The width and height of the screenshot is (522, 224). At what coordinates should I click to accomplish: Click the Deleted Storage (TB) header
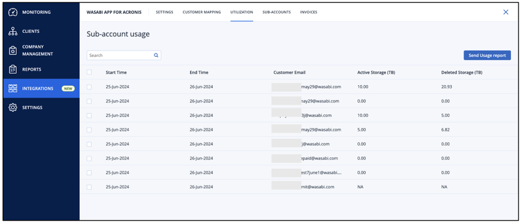[462, 72]
